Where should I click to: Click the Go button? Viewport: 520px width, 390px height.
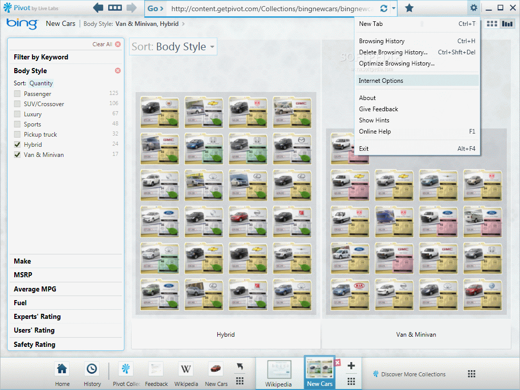(155, 8)
